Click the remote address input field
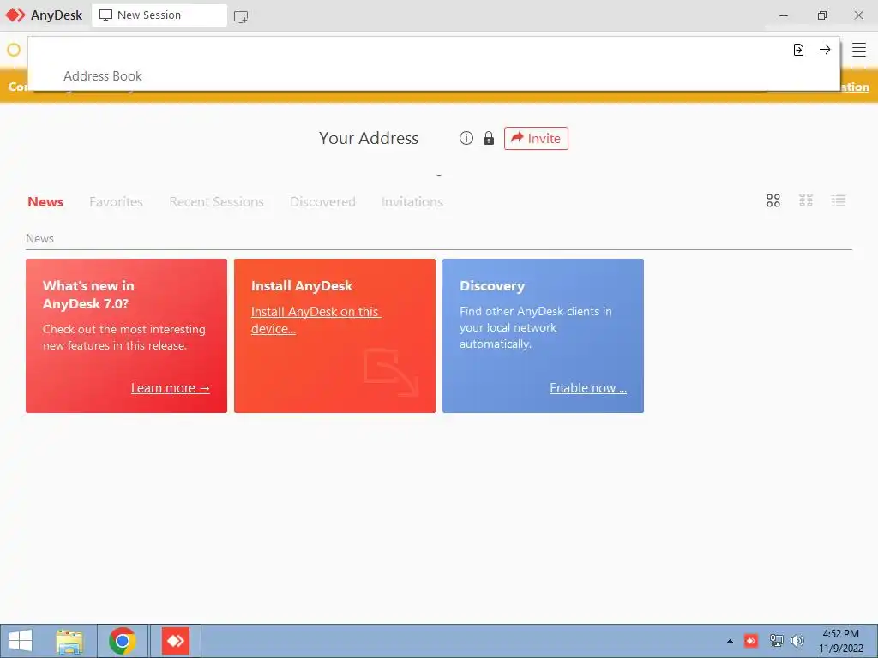 (x=409, y=50)
